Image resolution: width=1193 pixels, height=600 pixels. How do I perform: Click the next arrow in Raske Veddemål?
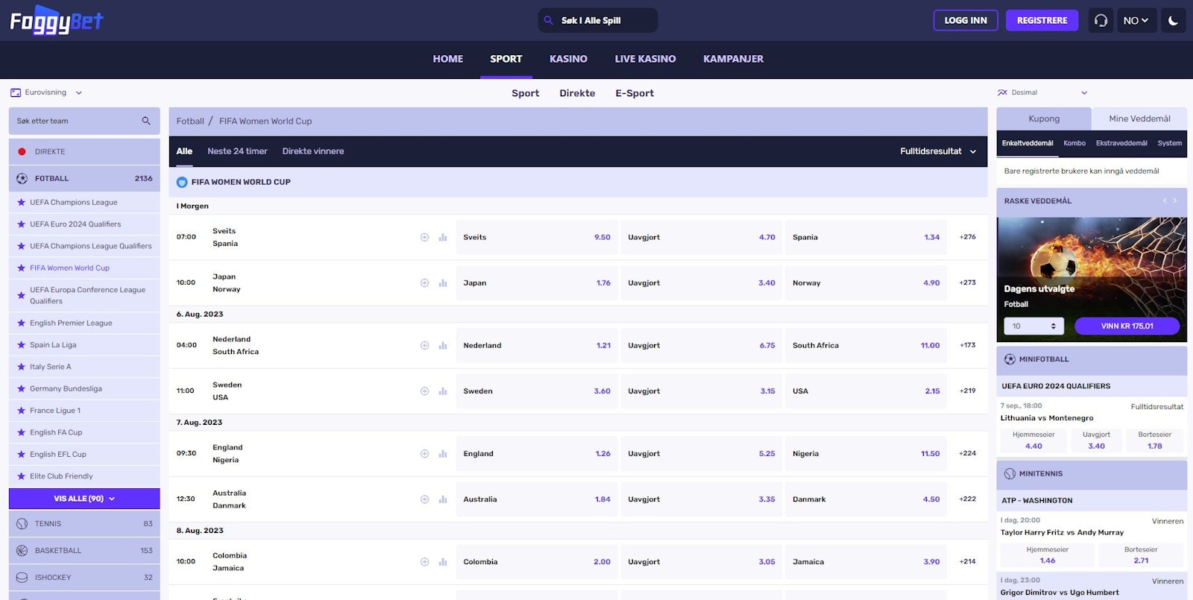[1175, 200]
